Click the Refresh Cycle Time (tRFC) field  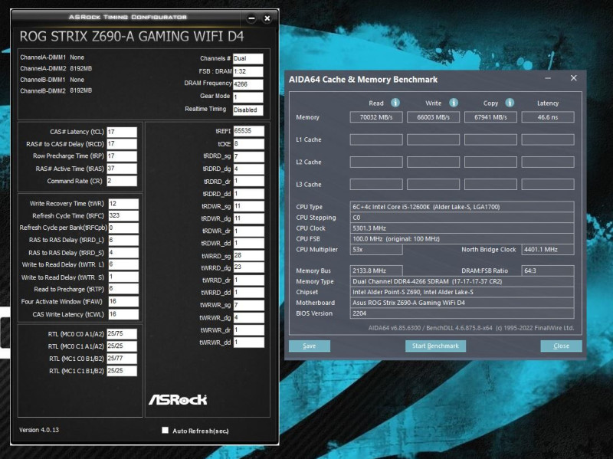123,216
